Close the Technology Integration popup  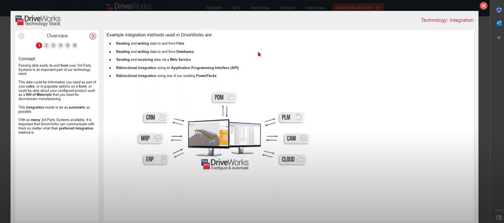(x=484, y=6)
